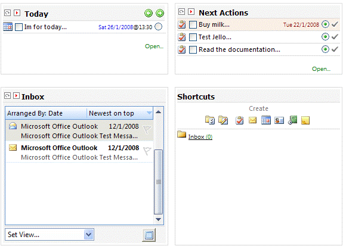Tick the Read the documentation checkbox
Image resolution: width=343 pixels, height=249 pixels.
(193, 49)
